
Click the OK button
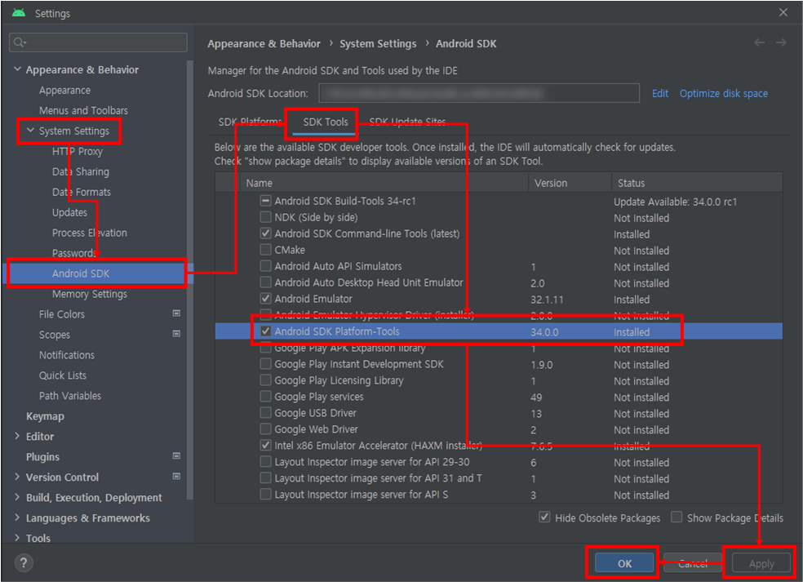pos(624,563)
